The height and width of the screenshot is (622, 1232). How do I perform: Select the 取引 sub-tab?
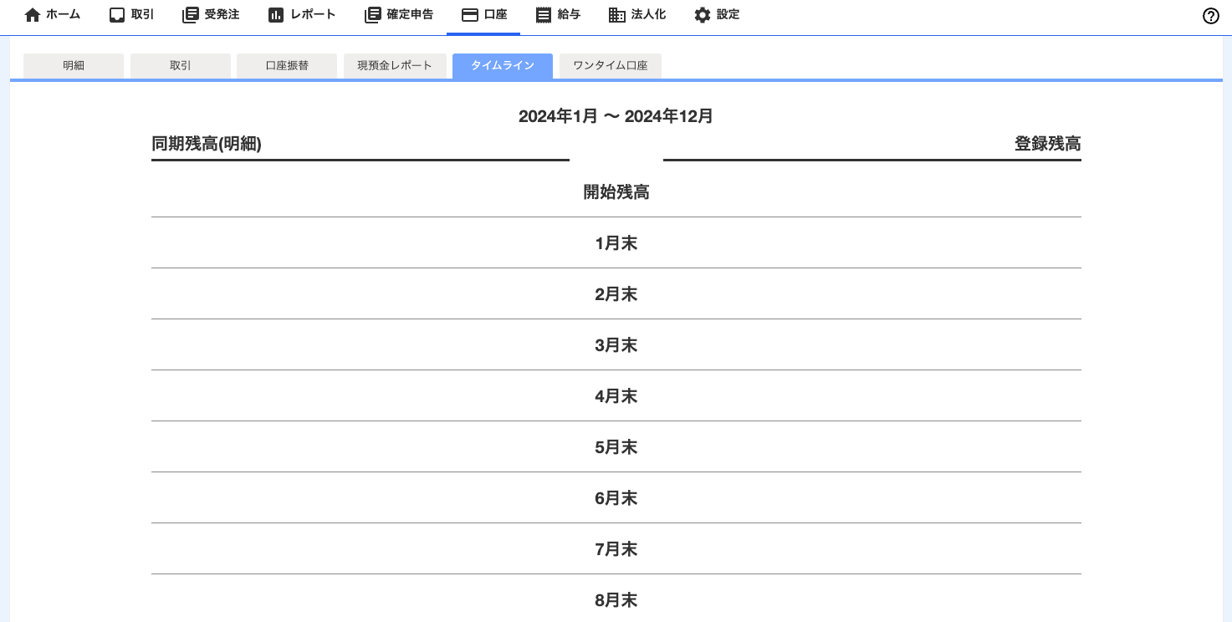[181, 65]
